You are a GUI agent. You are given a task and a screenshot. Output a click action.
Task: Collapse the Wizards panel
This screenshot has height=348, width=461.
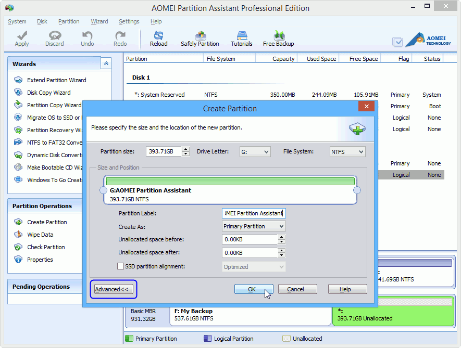[x=106, y=63]
